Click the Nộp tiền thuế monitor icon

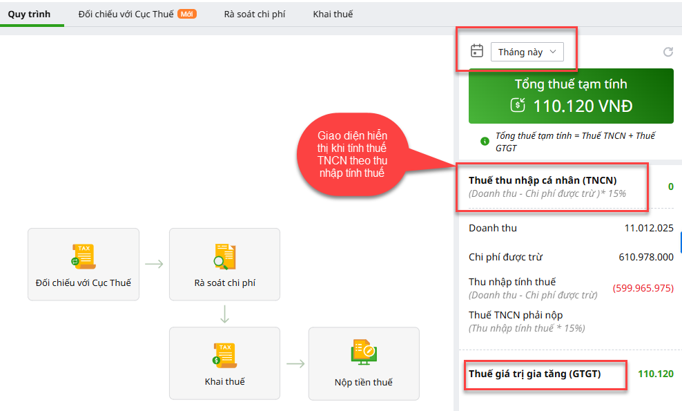tap(363, 353)
